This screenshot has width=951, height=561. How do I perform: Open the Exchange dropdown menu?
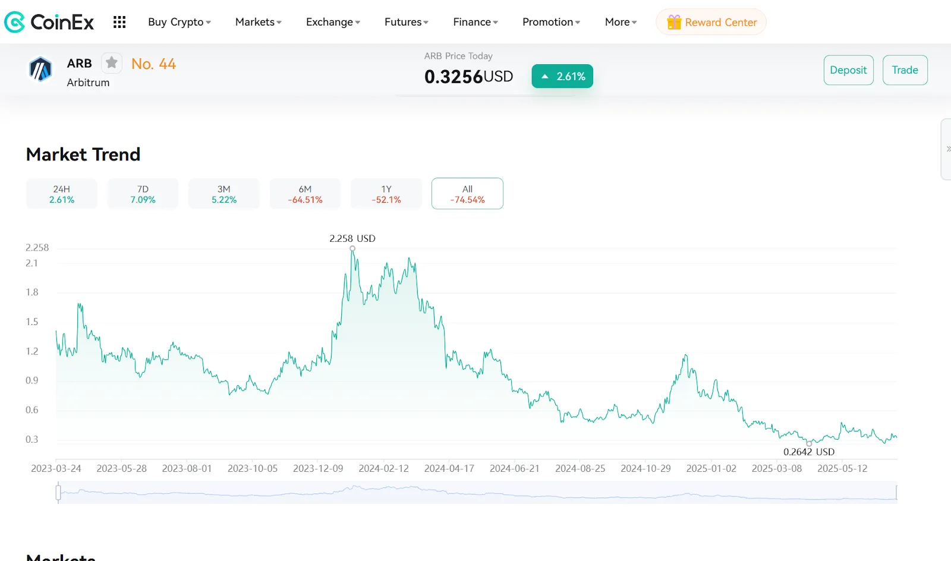pos(333,22)
